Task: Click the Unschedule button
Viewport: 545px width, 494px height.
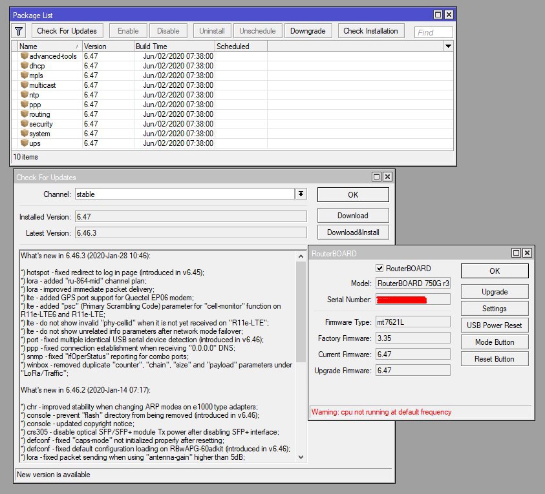Action: pos(257,31)
